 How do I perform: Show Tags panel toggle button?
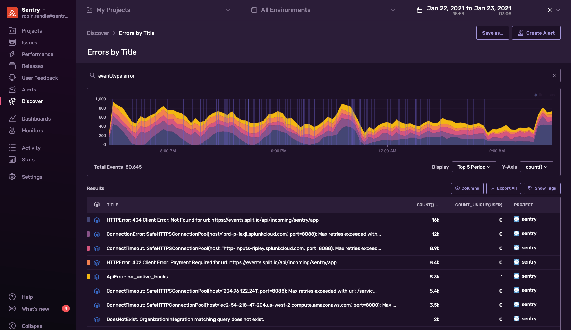coord(542,188)
